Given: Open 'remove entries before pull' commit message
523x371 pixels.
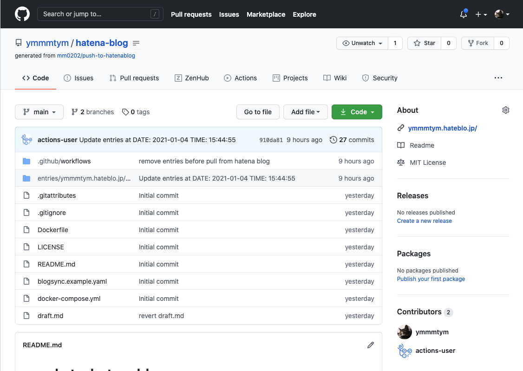Looking at the screenshot, I should pyautogui.click(x=204, y=161).
